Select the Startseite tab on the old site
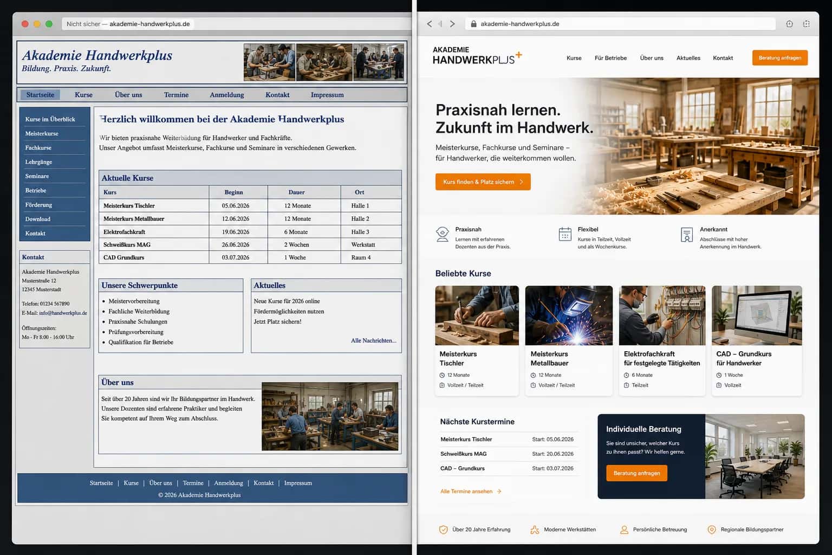The image size is (832, 555). coord(40,95)
